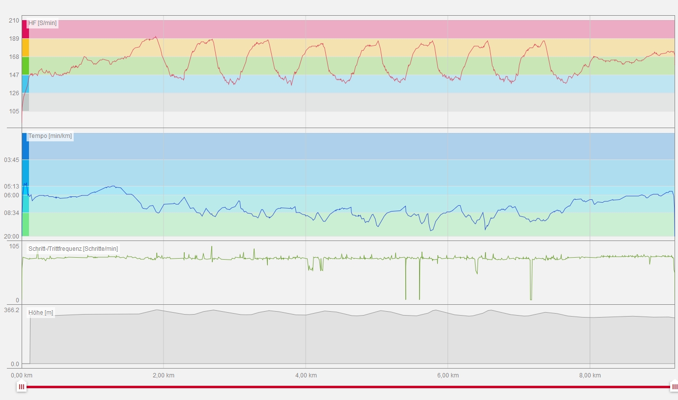Viewport: 678px width, 400px height.
Task: Click the red distance range slider track
Action: (x=344, y=387)
